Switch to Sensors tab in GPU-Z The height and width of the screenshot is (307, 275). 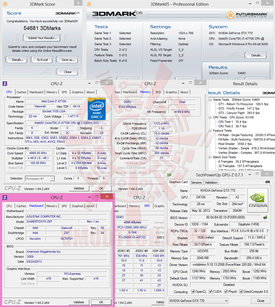tap(196, 183)
